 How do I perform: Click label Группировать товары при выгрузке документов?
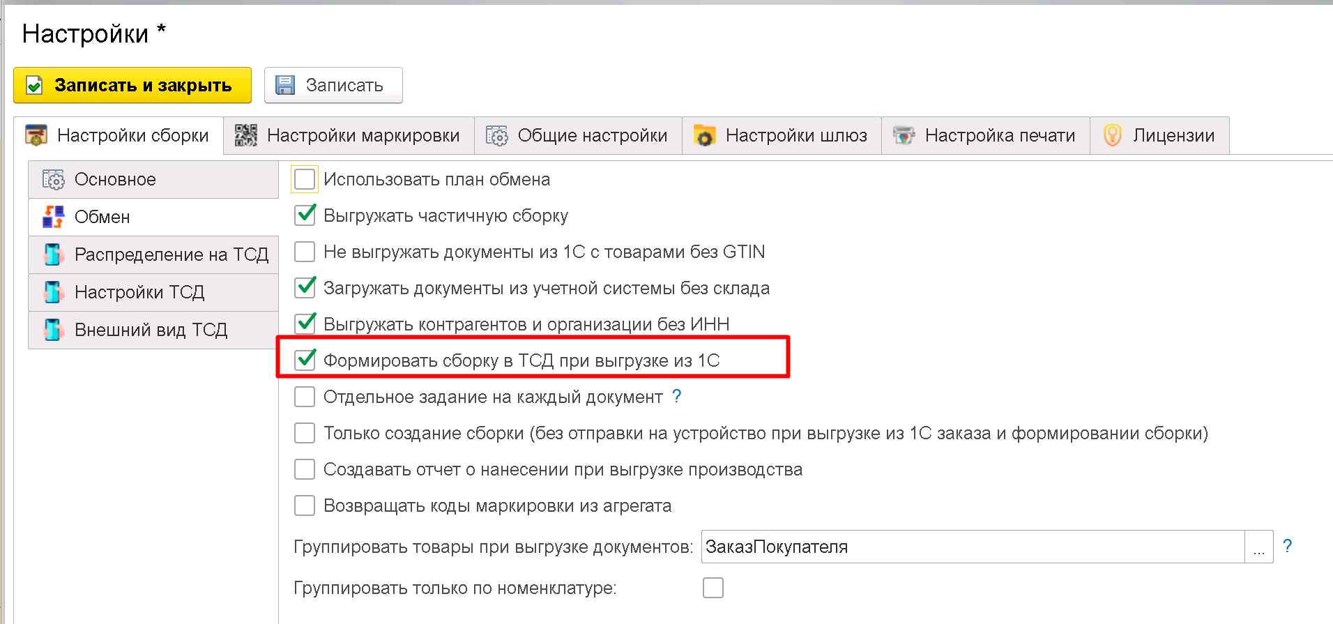point(493,547)
